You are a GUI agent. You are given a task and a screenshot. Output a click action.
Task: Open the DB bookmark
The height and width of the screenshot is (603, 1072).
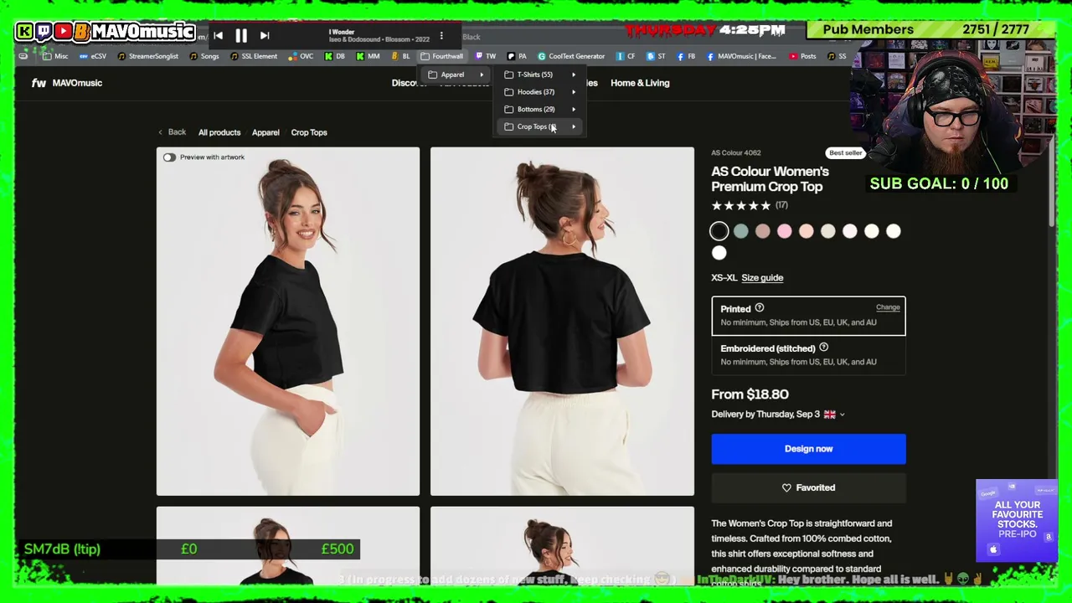click(x=334, y=56)
